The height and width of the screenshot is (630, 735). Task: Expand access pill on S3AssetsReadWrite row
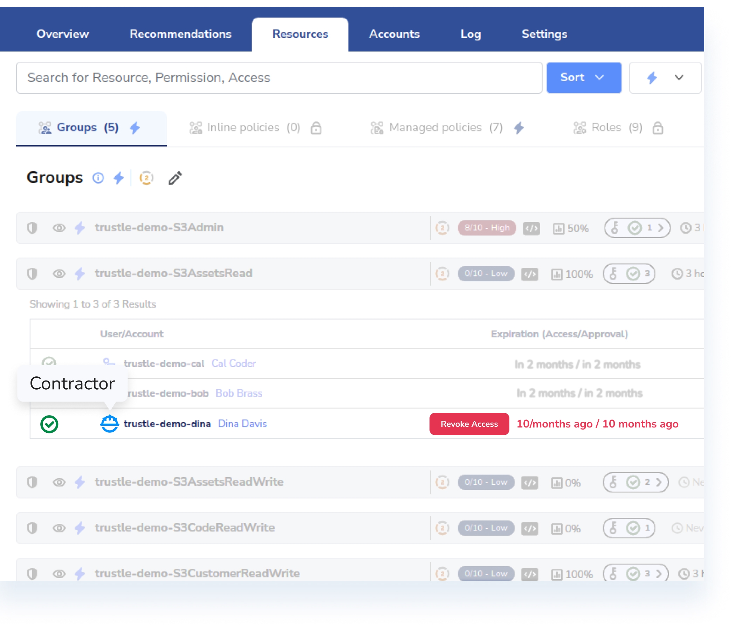(x=636, y=482)
